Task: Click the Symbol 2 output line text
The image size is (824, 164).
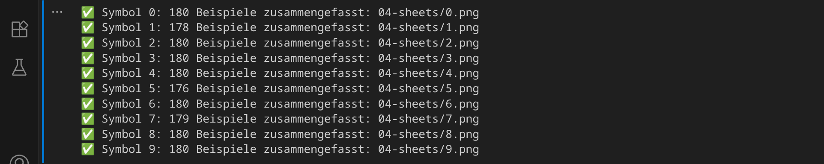Action: tap(290, 43)
